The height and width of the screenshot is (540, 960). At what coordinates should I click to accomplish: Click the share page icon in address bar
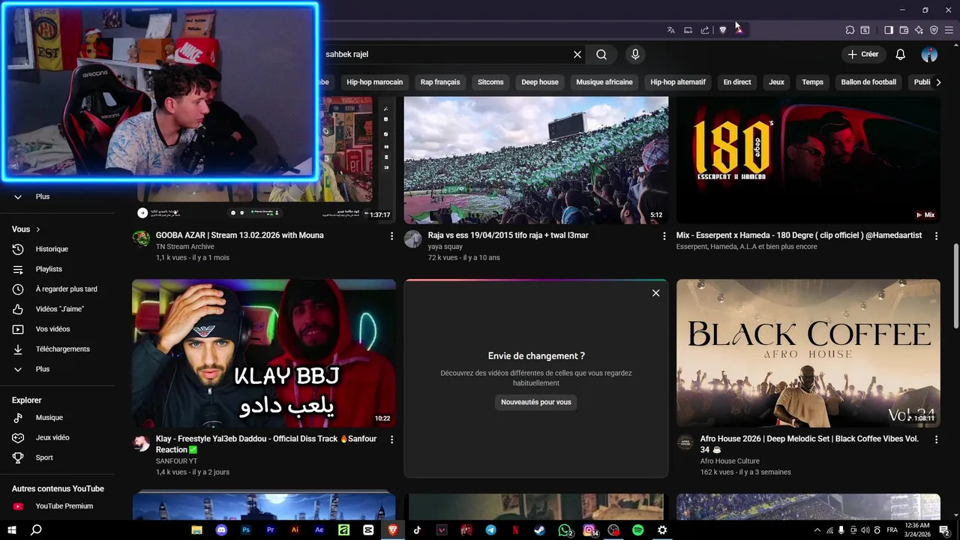pyautogui.click(x=705, y=30)
